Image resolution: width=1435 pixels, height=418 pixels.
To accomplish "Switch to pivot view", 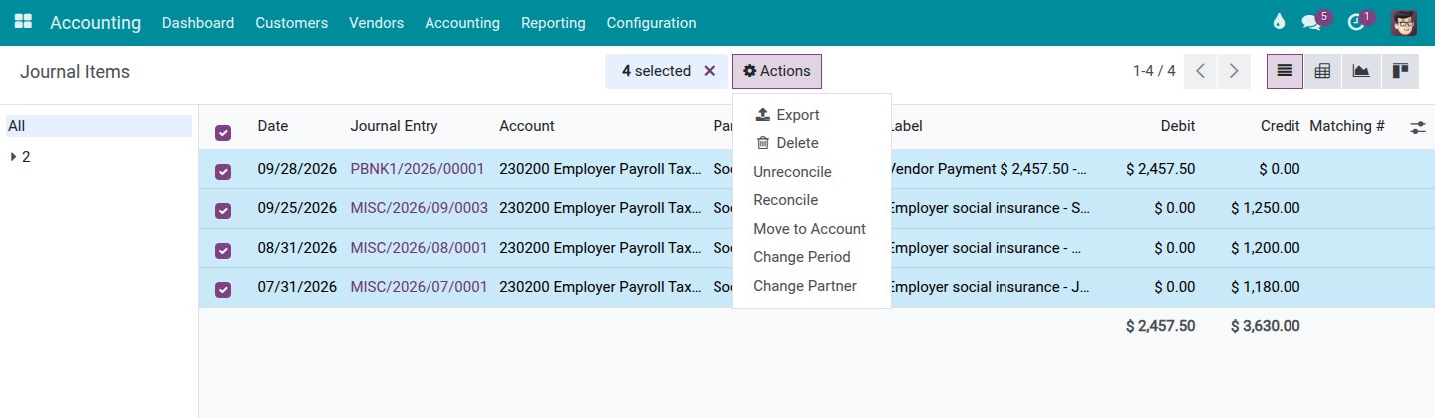I will coord(1323,71).
